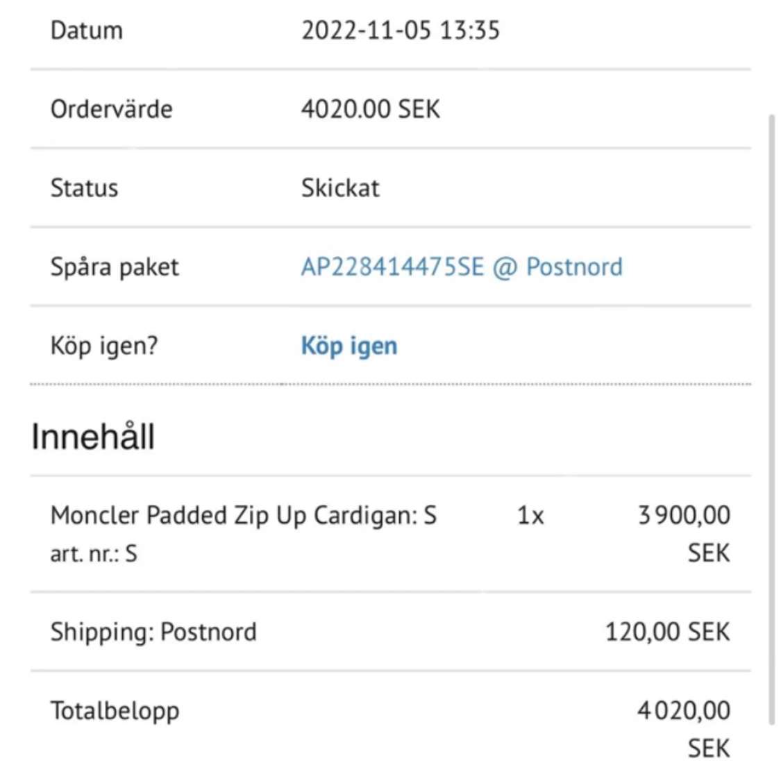Click the vertical scrollbar on the right
This screenshot has width=781, height=781.
pos(771,417)
